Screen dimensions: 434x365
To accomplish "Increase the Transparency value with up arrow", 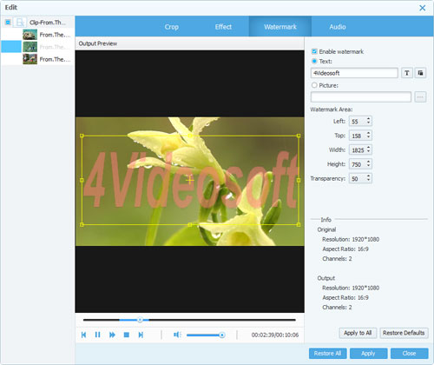I will point(368,176).
